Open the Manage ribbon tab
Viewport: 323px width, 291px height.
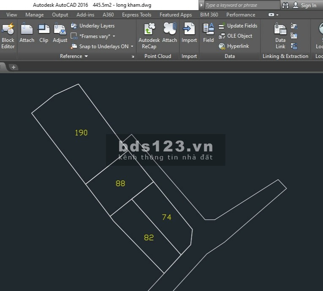[34, 15]
